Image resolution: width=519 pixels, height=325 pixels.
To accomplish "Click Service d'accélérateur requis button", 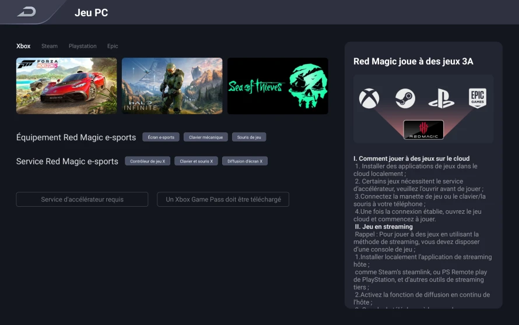I will [82, 199].
